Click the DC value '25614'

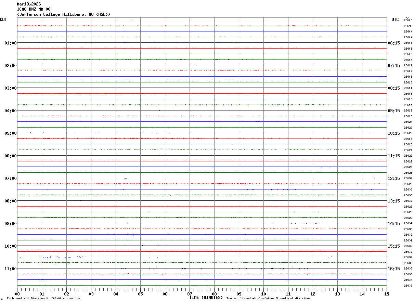point(408,105)
